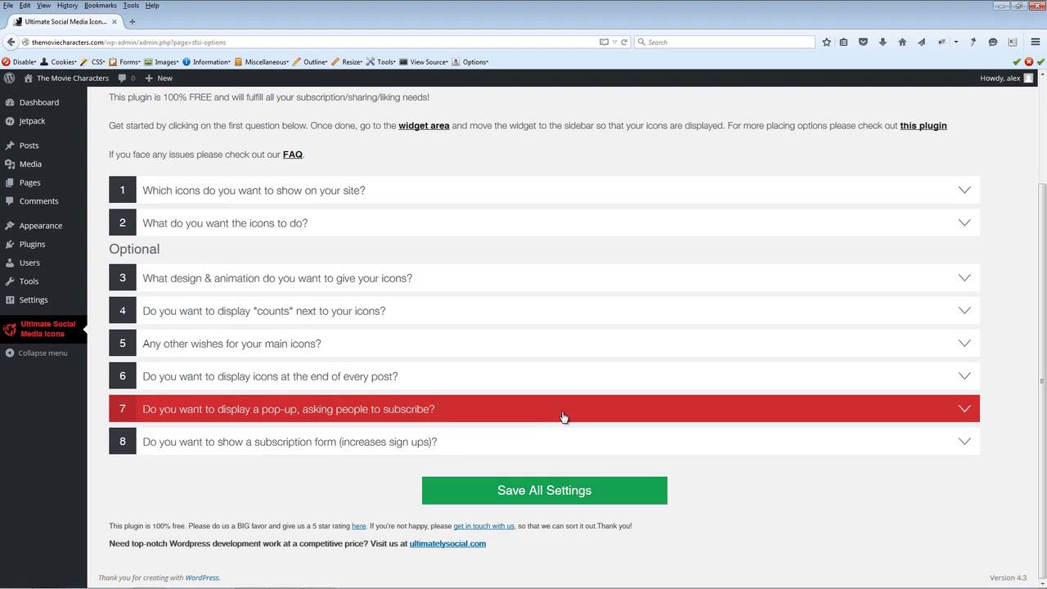
Task: Open the View menu
Action: click(x=43, y=5)
